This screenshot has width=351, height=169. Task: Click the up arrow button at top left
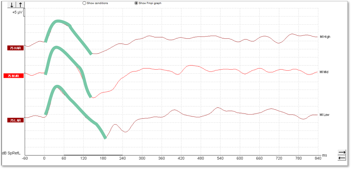(20, 5)
